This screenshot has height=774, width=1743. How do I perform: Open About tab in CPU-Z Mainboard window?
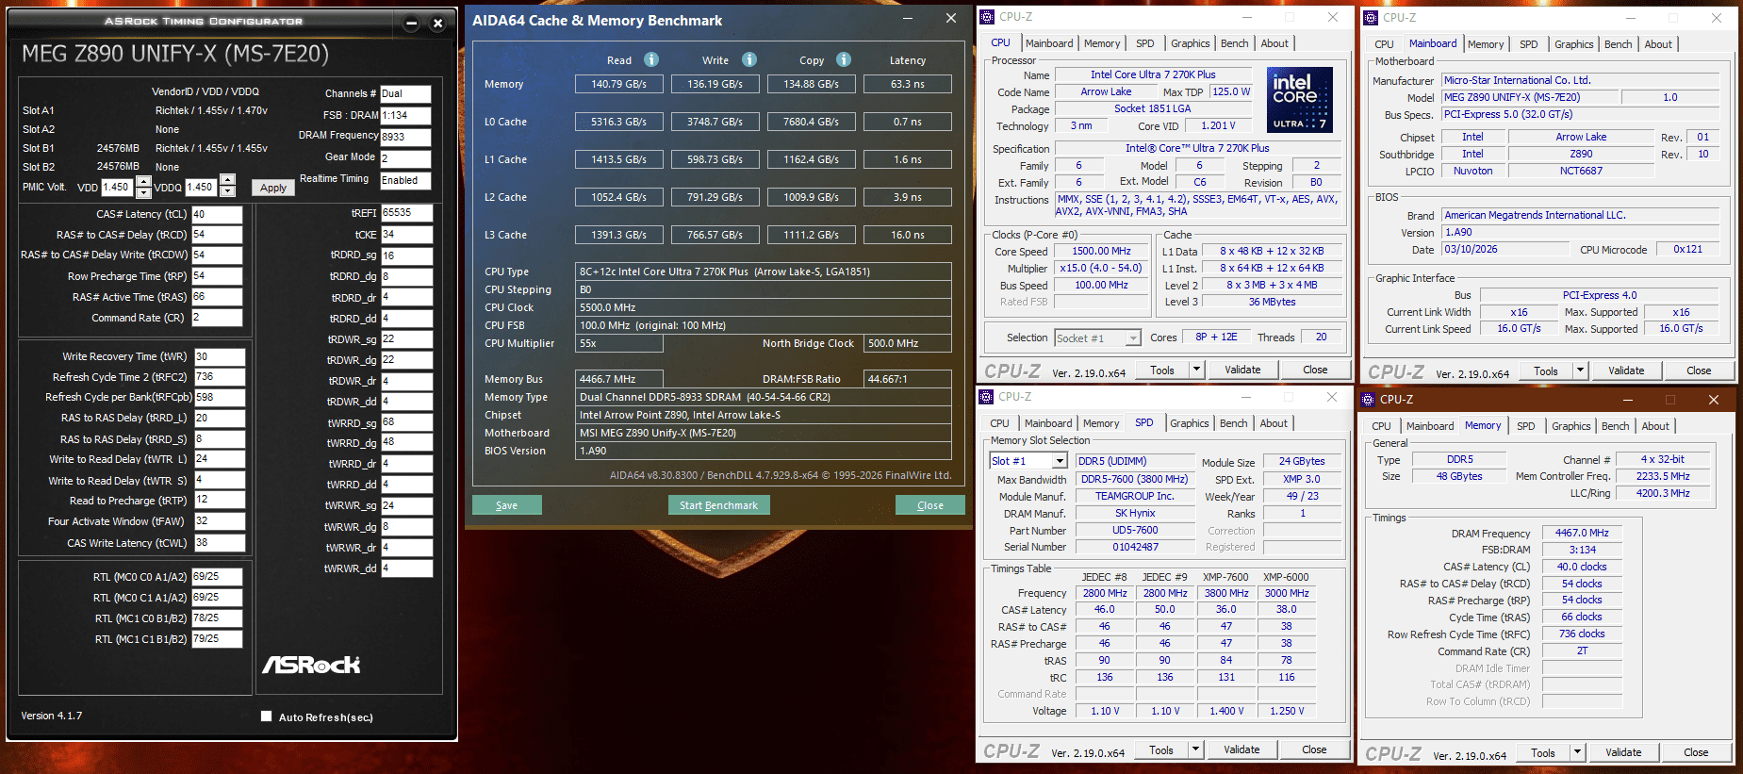tap(1658, 44)
